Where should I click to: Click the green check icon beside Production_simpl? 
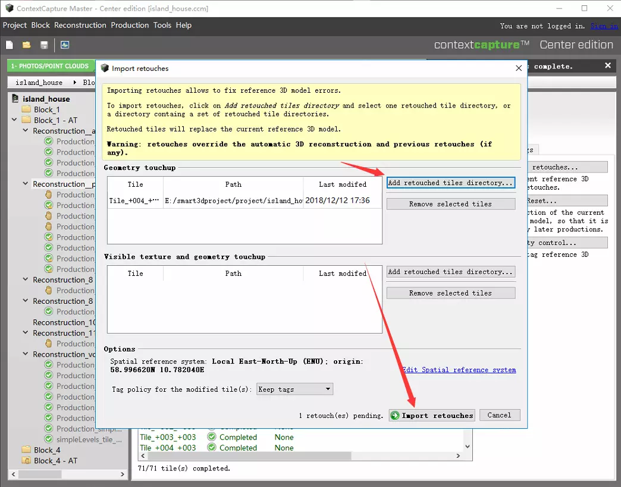coord(49,428)
